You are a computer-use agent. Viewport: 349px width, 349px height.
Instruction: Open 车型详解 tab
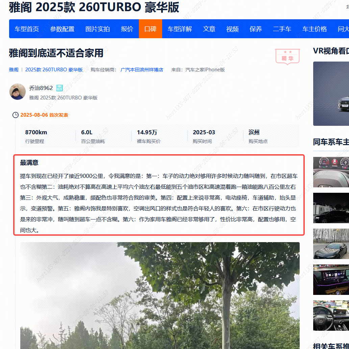click(180, 29)
